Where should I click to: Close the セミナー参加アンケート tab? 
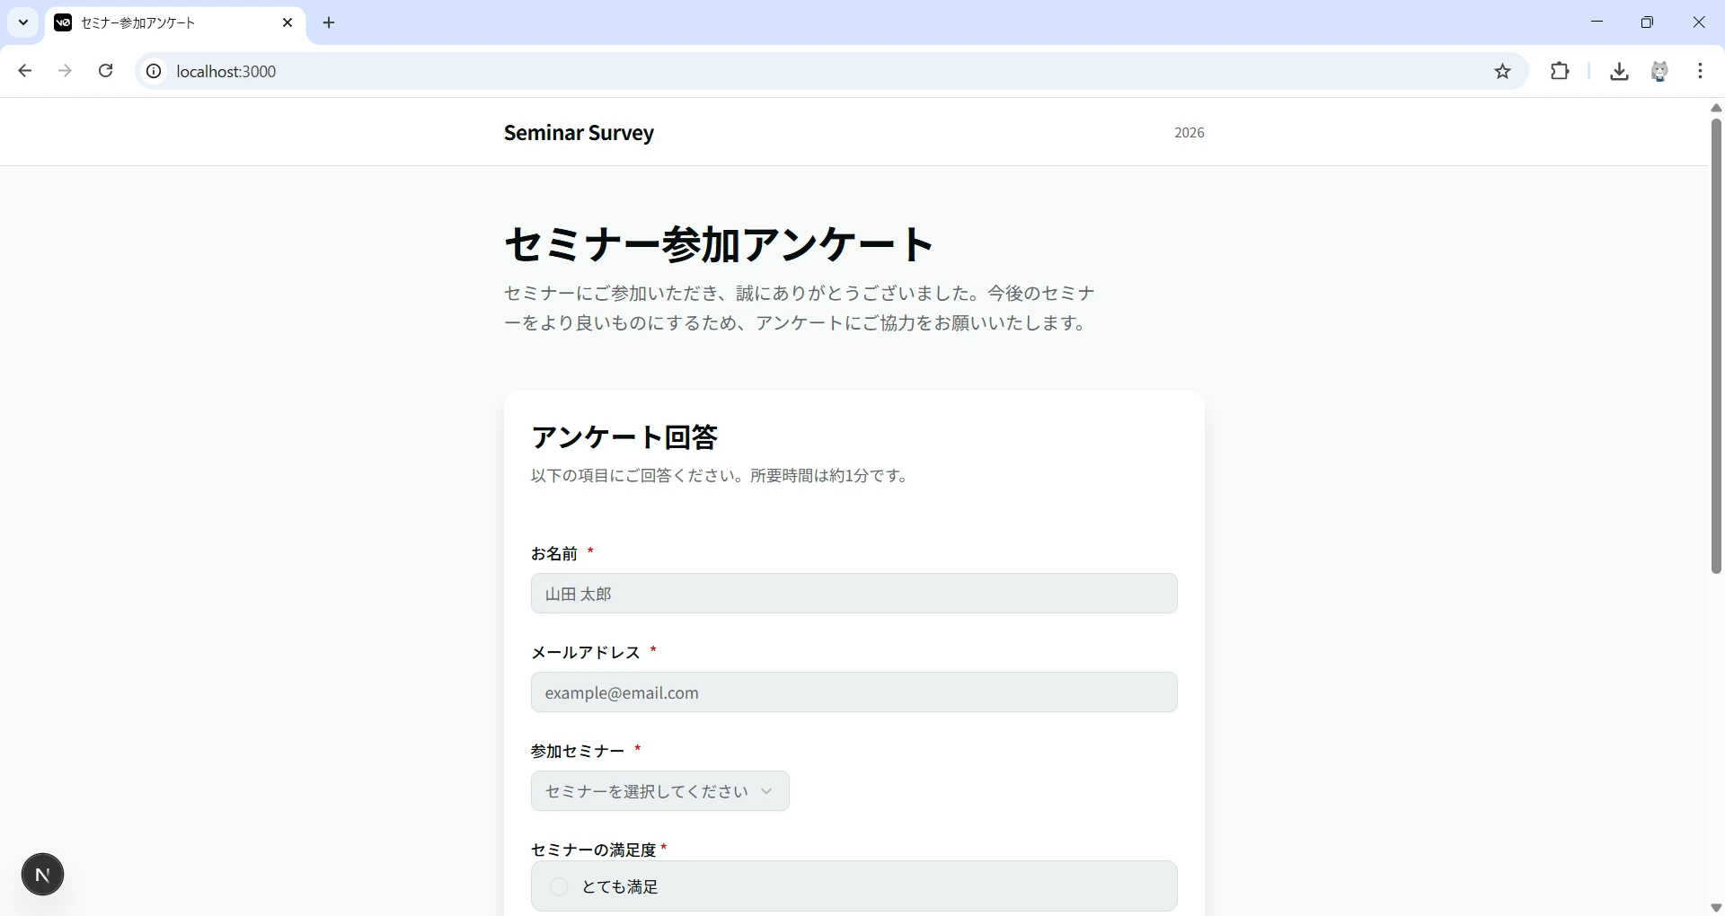pyautogui.click(x=287, y=22)
